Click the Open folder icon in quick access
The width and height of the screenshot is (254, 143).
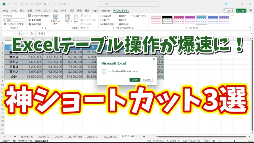27,4
